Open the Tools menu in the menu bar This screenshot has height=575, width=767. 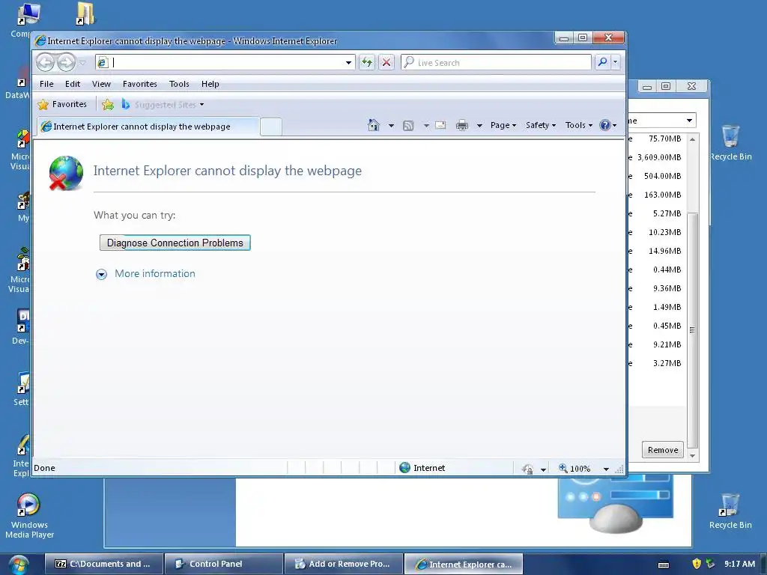179,84
